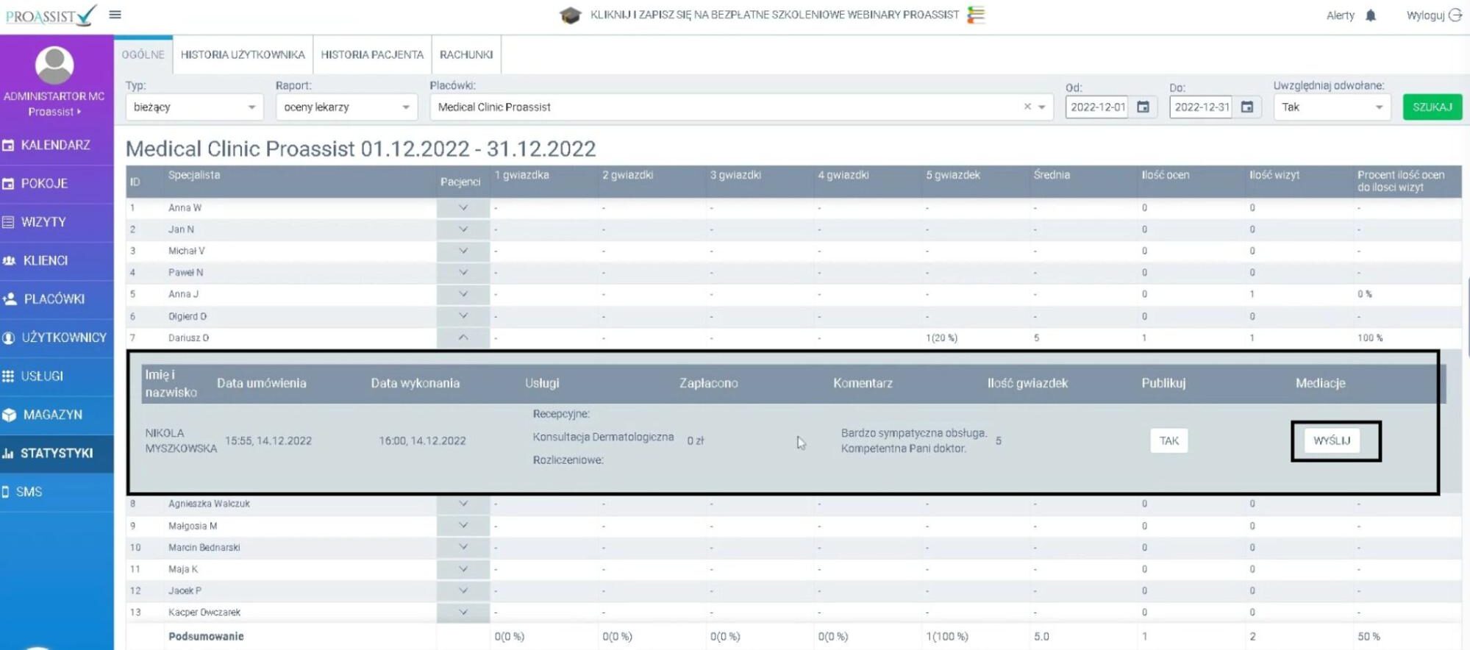Click patient name Nikola Myszkowska

pyautogui.click(x=181, y=440)
